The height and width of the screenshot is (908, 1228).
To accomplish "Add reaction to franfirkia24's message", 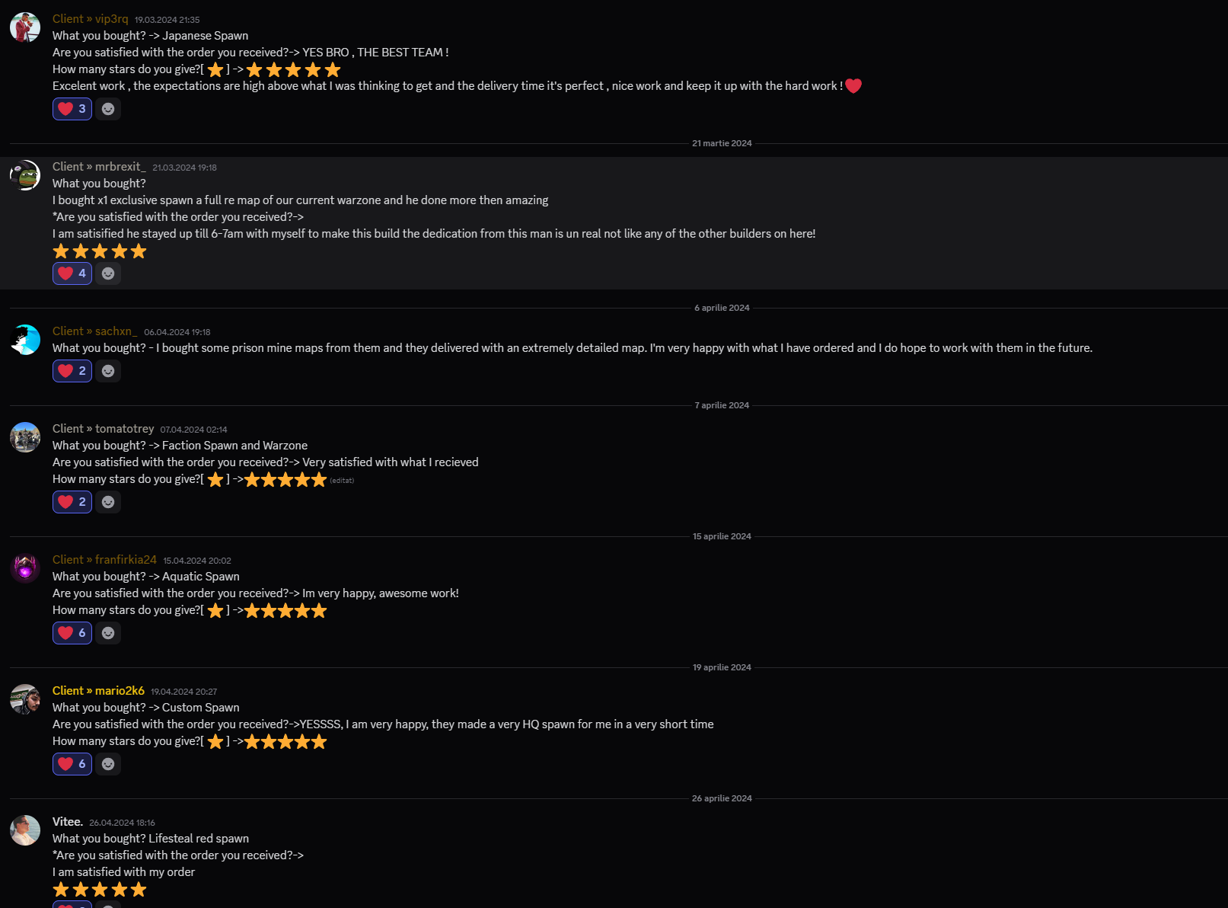I will point(108,633).
